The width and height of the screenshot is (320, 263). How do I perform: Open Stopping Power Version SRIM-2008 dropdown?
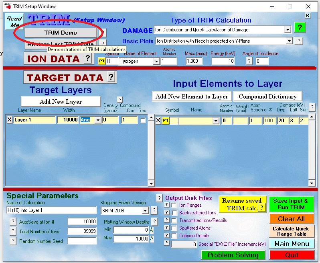tap(145, 210)
